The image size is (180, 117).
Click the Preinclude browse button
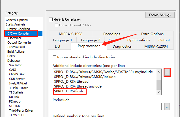(167, 107)
